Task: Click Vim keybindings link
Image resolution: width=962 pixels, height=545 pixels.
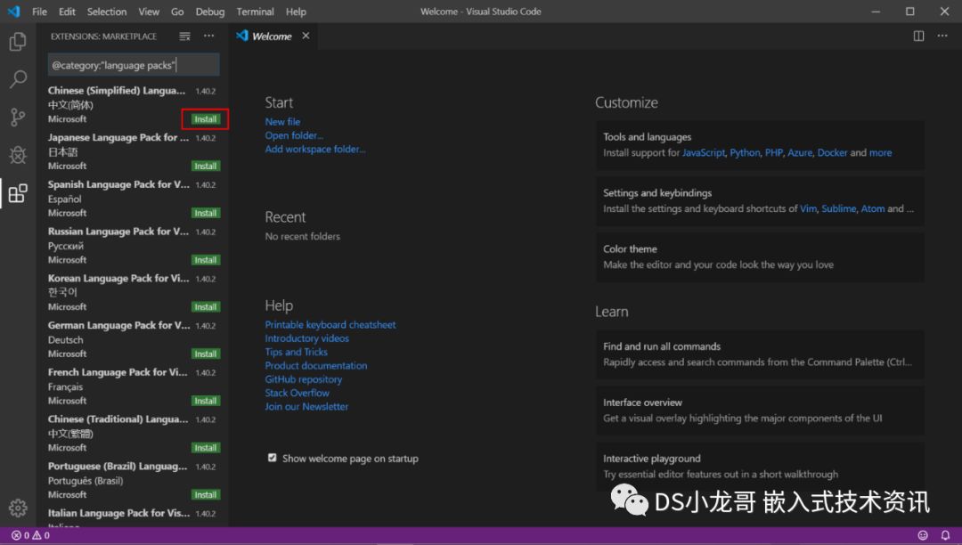Action: point(808,209)
